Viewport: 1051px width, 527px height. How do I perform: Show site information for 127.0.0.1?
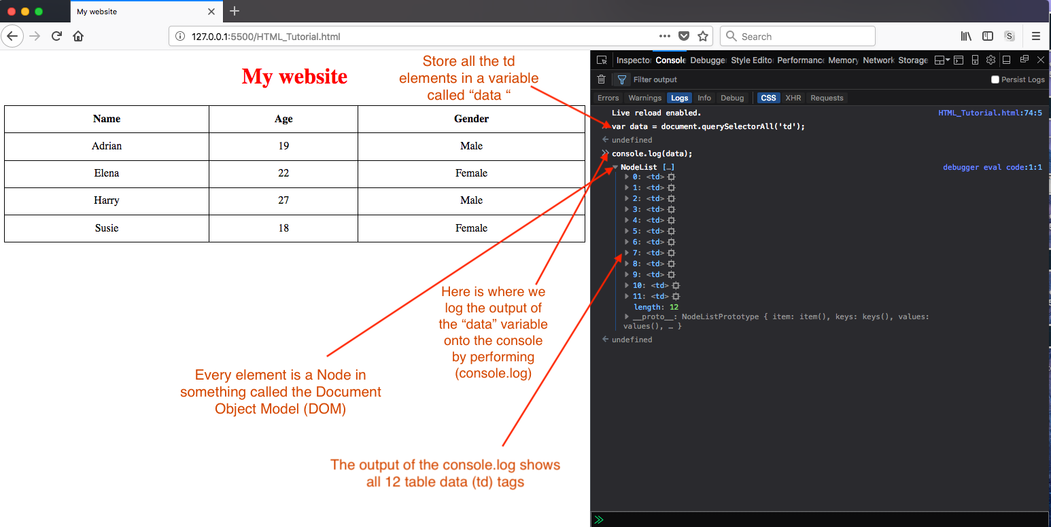[180, 37]
